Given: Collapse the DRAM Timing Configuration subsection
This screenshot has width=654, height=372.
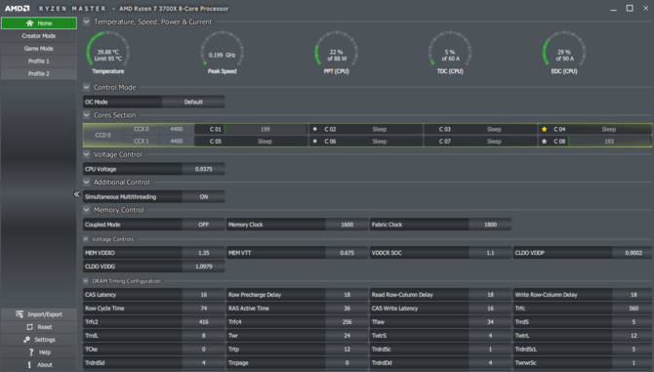Looking at the screenshot, I should [86, 281].
